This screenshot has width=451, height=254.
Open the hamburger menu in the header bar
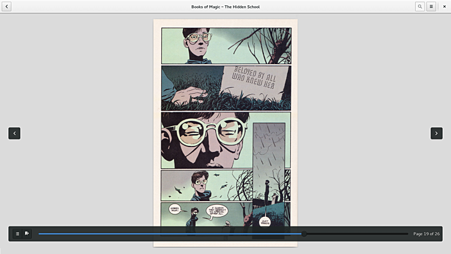(431, 7)
